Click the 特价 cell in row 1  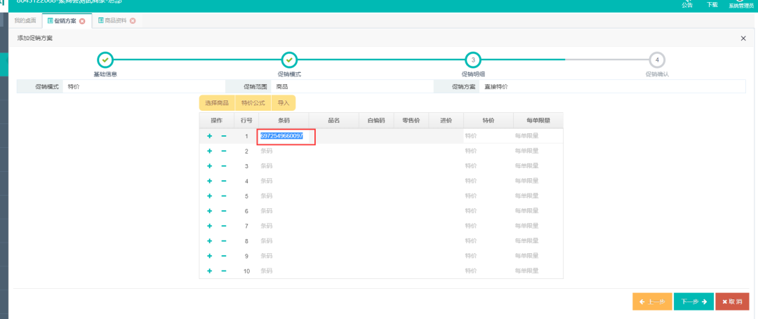coord(488,136)
